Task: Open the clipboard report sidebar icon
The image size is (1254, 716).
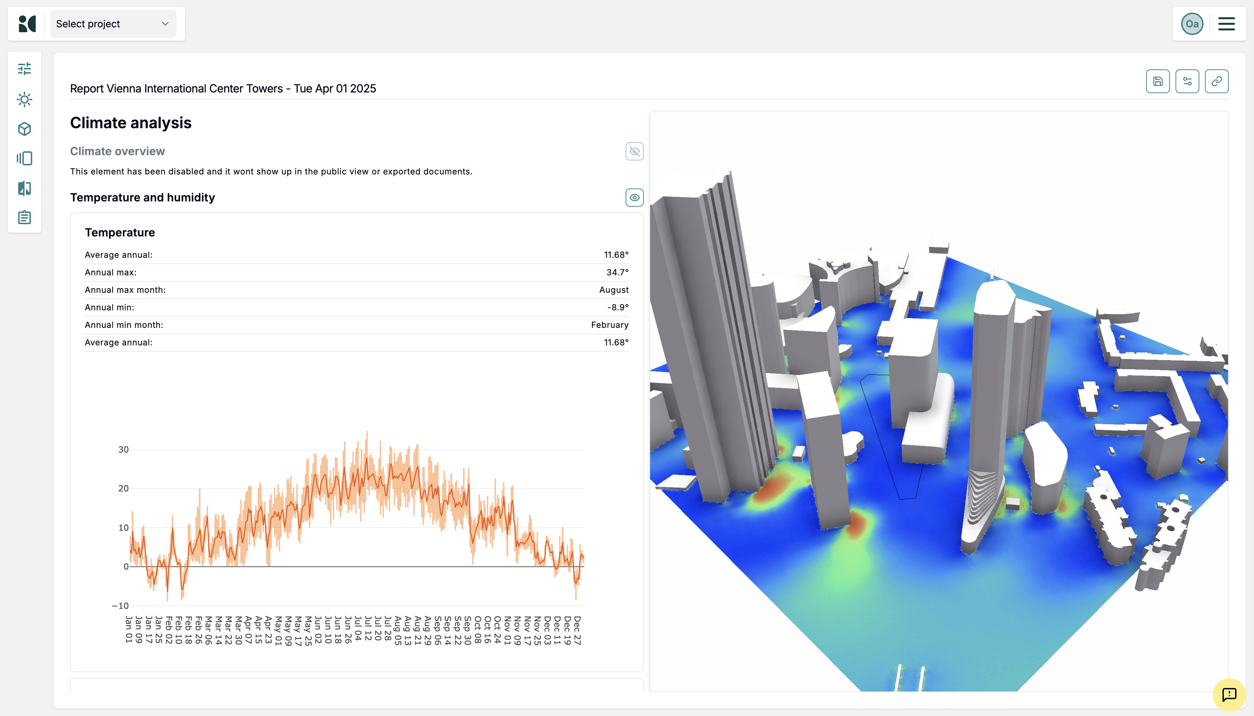Action: [x=25, y=217]
